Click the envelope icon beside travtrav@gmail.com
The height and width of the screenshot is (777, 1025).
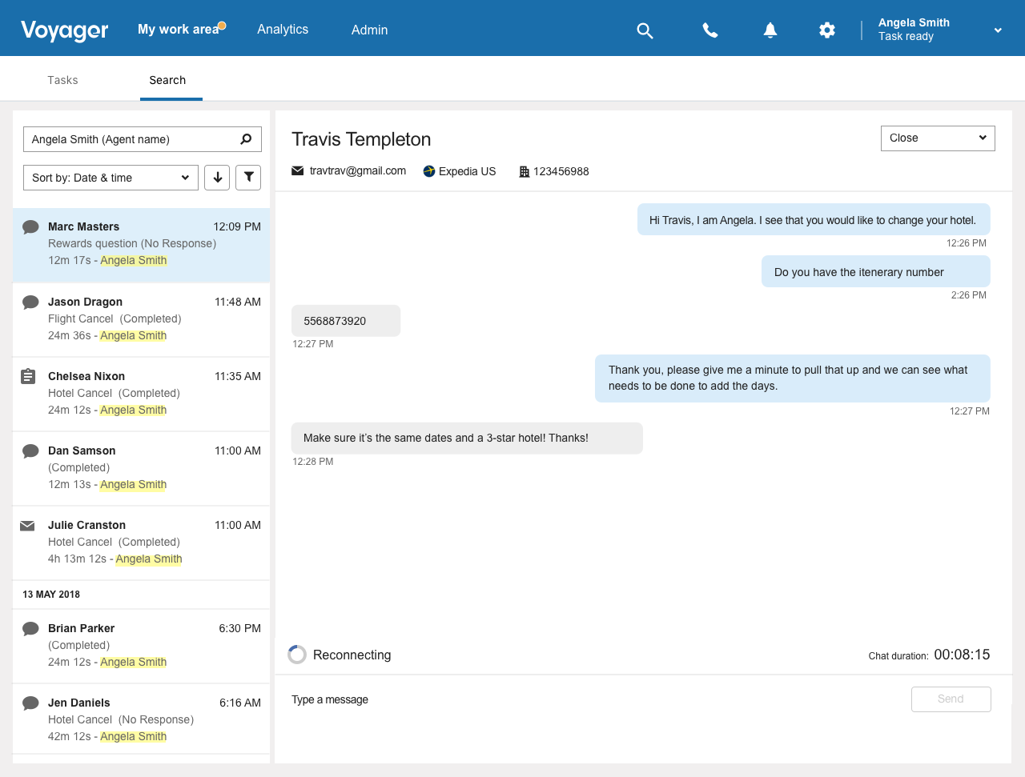tap(297, 171)
